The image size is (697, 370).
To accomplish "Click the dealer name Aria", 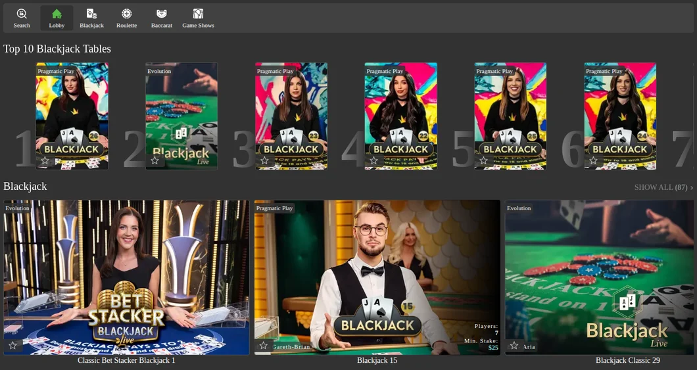I will pos(529,346).
